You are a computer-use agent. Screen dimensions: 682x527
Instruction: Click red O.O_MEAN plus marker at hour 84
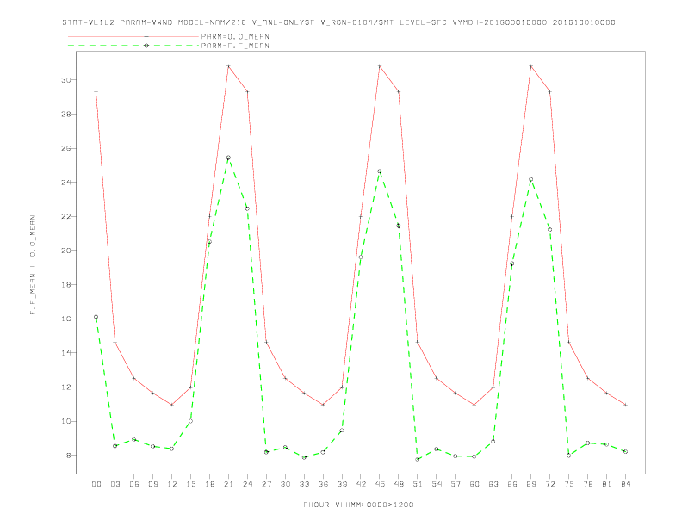pos(626,405)
